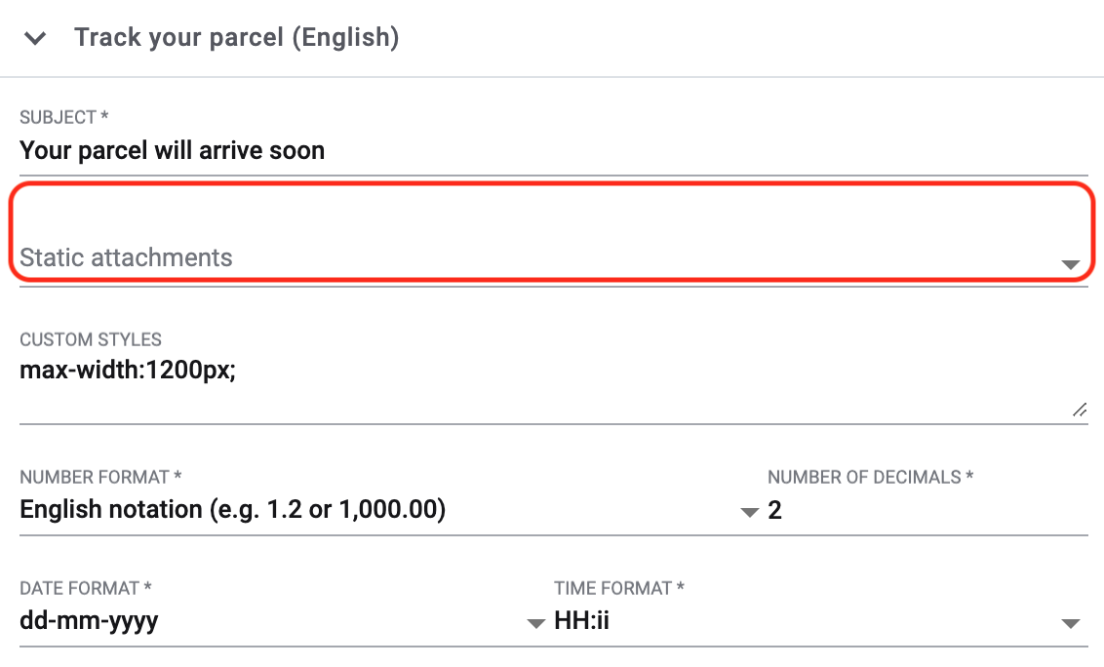Click the Number format dropdown arrow

pyautogui.click(x=749, y=512)
